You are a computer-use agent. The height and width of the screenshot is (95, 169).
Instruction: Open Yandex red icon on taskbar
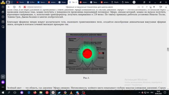[47, 93]
